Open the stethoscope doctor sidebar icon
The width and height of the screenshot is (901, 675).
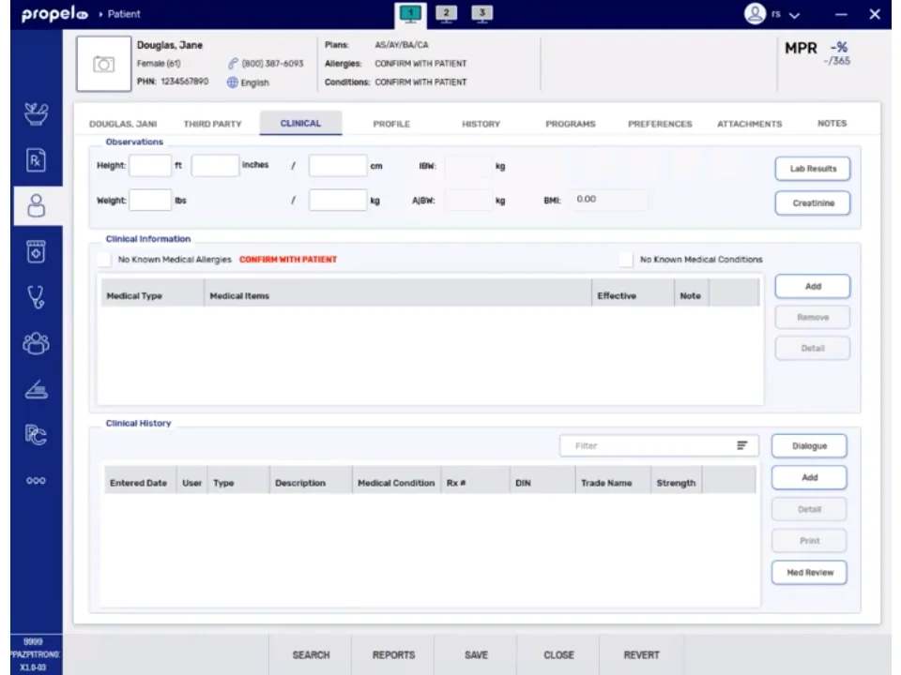(x=37, y=297)
